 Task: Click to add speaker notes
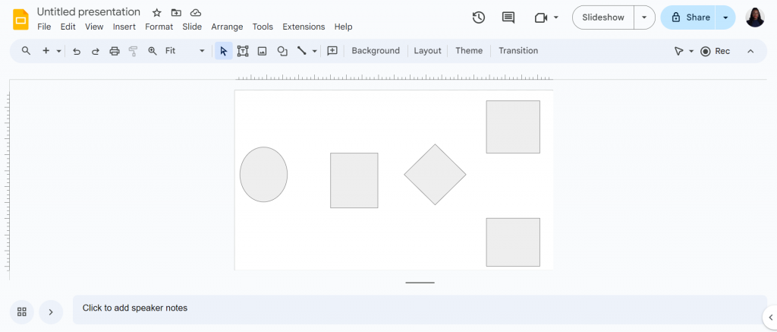click(x=420, y=309)
